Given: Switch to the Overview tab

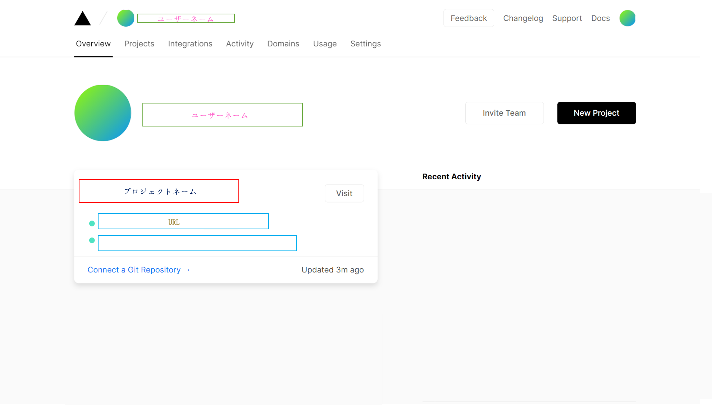Looking at the screenshot, I should [93, 44].
